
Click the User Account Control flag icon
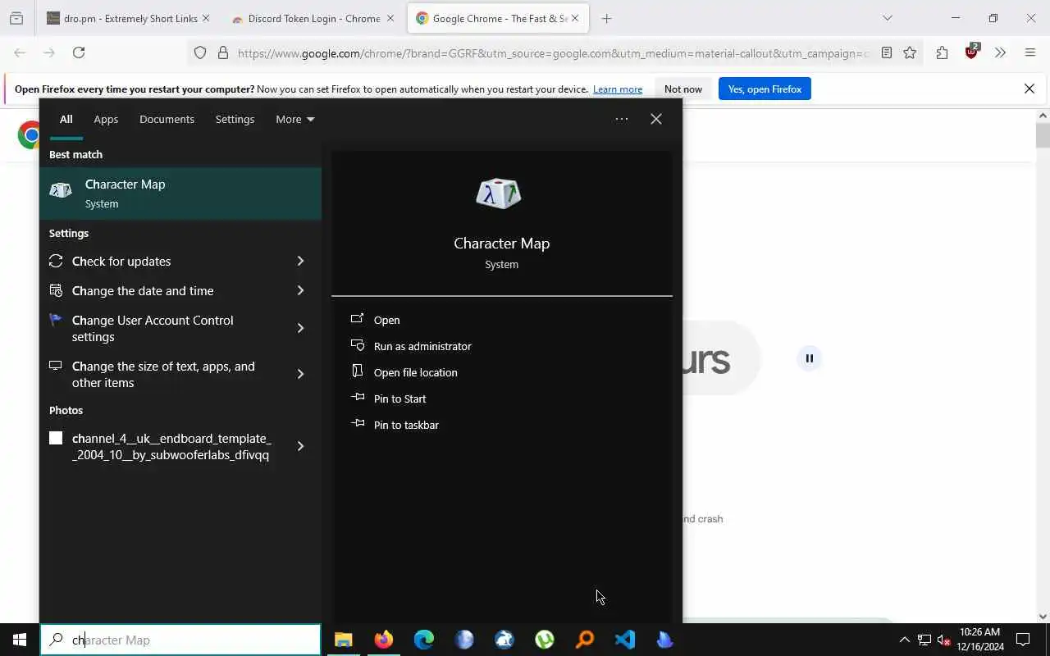[56, 320]
